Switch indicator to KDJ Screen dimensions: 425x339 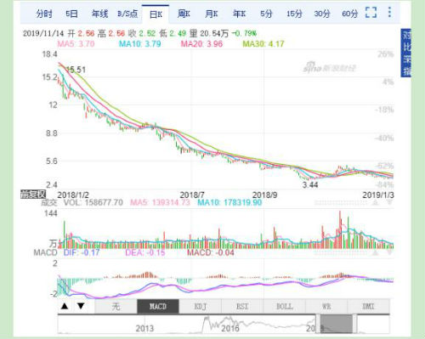[x=200, y=307]
